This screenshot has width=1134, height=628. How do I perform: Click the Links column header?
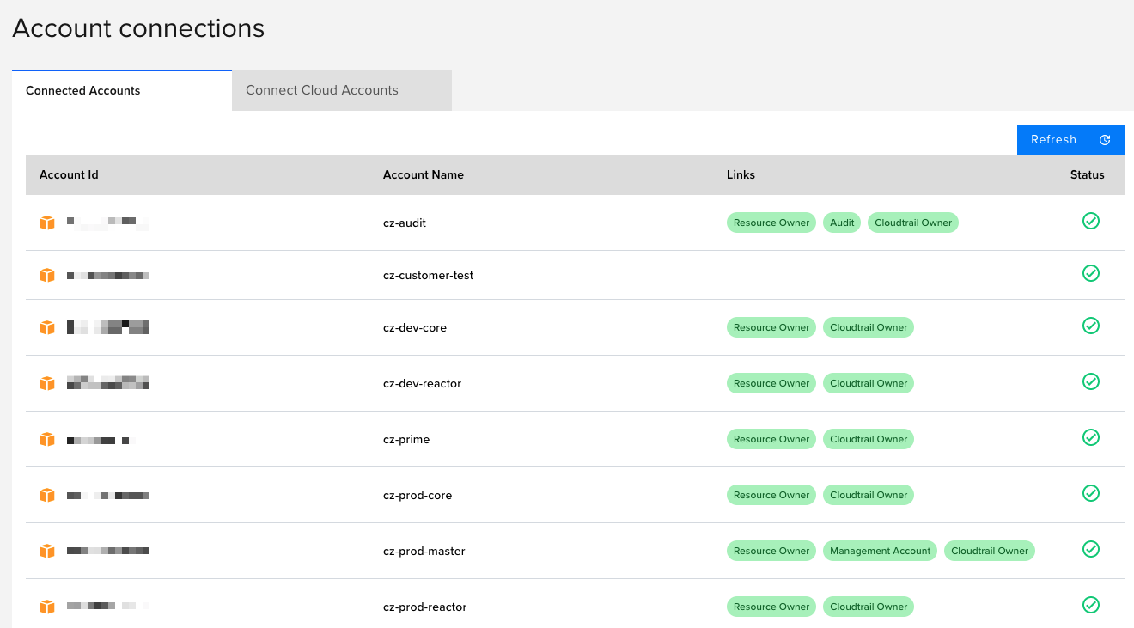tap(741, 174)
